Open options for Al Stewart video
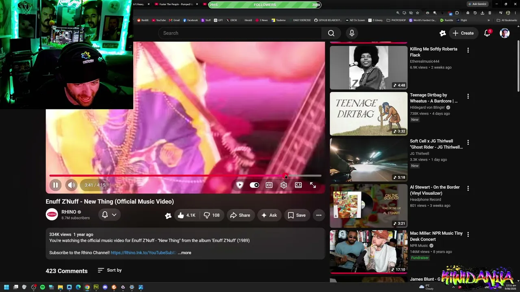The height and width of the screenshot is (292, 520). [x=468, y=189]
